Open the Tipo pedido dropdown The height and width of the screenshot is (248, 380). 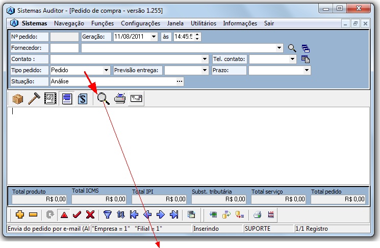[106, 70]
